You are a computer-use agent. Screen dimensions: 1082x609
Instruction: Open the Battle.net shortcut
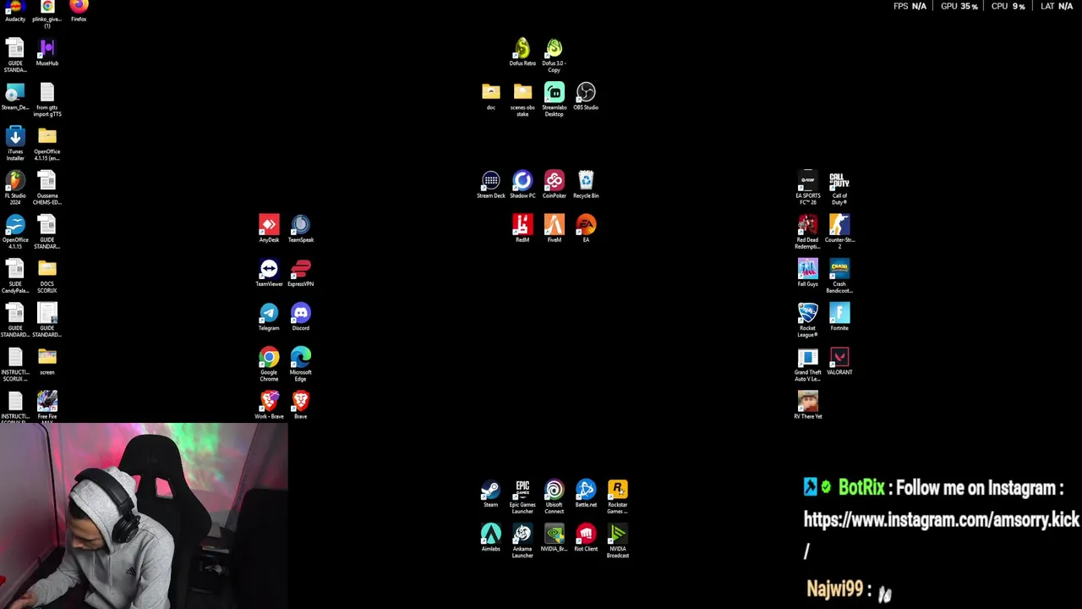(586, 495)
